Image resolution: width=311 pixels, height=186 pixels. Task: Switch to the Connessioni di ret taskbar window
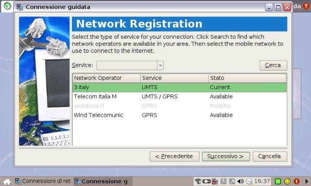click(43, 181)
